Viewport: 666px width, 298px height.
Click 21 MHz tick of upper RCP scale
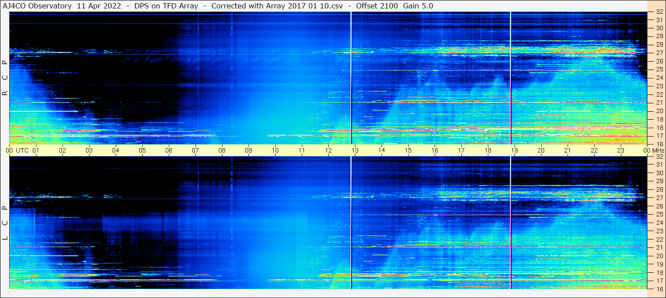click(x=659, y=102)
